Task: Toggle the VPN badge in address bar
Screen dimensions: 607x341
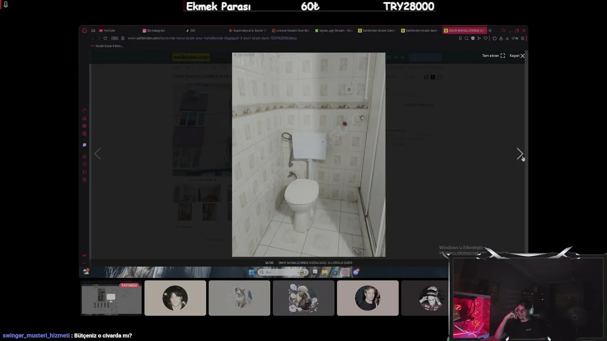Action: tap(114, 38)
